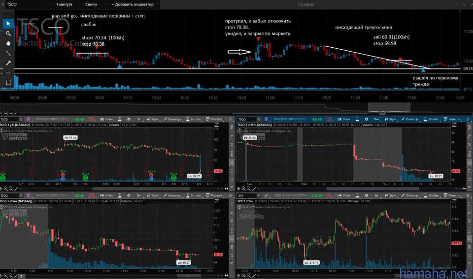Click 'Hi: 97.25' label on daily chart

[x=70, y=138]
